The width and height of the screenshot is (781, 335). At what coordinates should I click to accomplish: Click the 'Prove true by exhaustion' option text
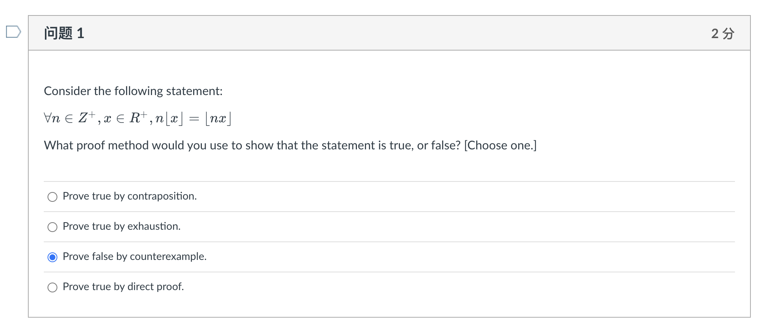click(x=121, y=226)
